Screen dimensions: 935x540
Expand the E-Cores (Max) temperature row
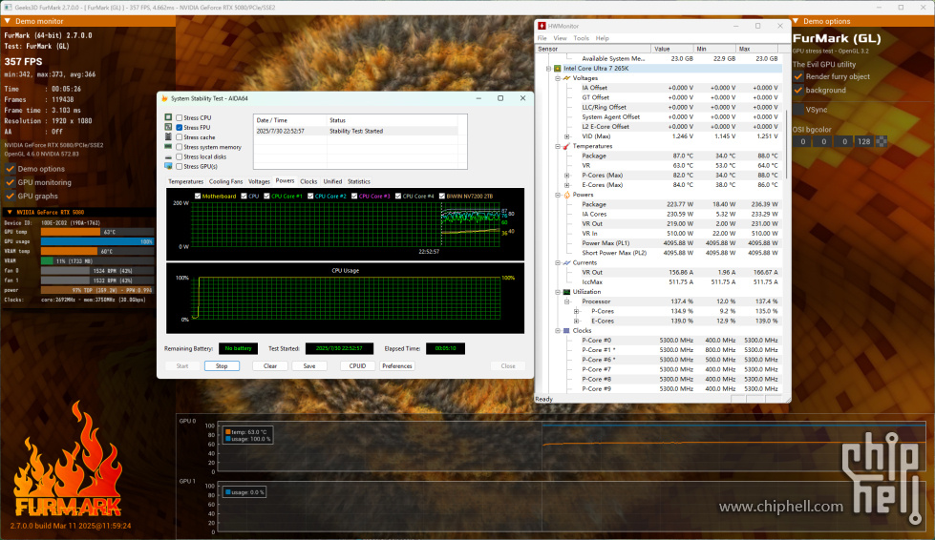click(x=567, y=185)
